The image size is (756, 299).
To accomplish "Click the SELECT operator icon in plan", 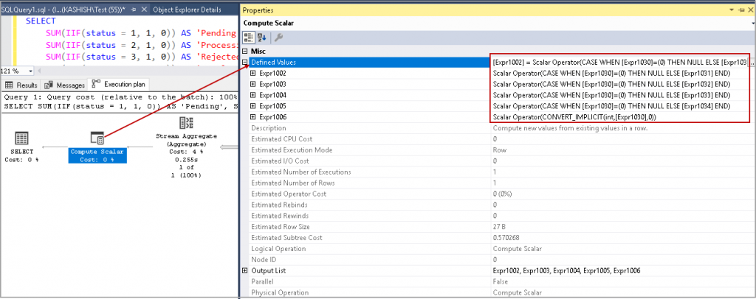I will (x=21, y=138).
